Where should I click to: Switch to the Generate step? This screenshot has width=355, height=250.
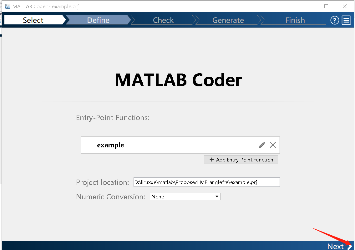point(228,20)
